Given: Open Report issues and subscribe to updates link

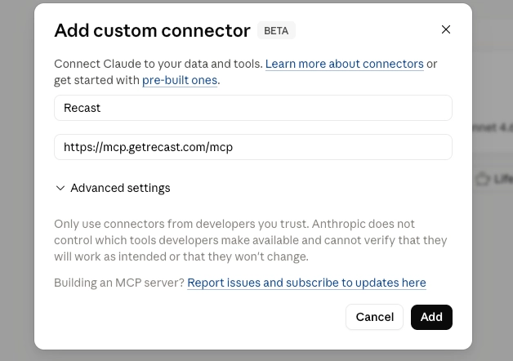Looking at the screenshot, I should click(x=306, y=283).
